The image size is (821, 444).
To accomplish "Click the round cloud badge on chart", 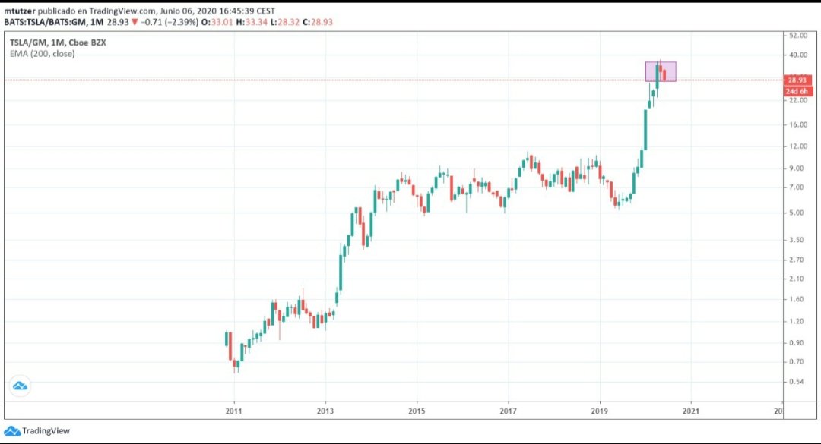I will [20, 386].
